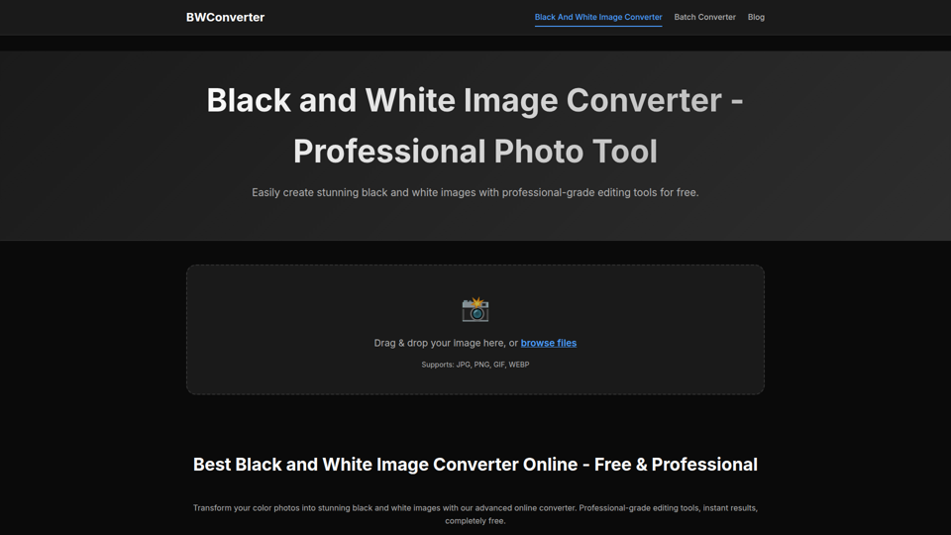Screen dimensions: 951x535
Task: Open the BWConverter logo home link
Action: 225,17
